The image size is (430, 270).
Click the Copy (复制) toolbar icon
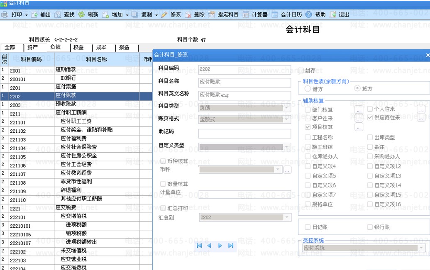click(x=134, y=15)
